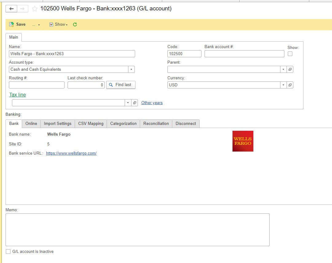Open the Other years link
Screen dimensions: 332x263
coord(152,103)
